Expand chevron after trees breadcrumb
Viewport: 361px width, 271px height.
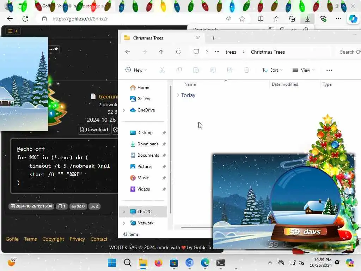pos(244,52)
